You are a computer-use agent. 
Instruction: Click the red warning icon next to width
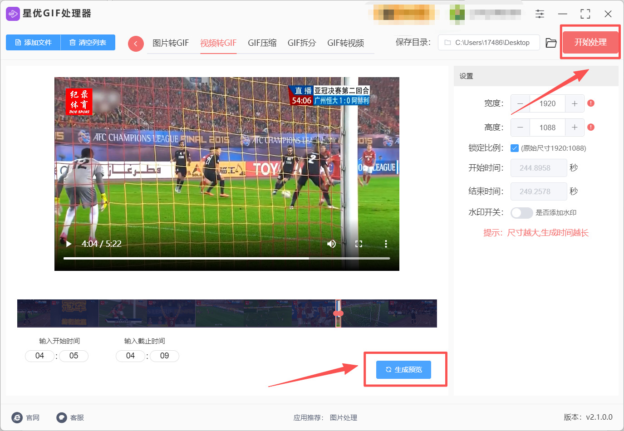pos(591,103)
